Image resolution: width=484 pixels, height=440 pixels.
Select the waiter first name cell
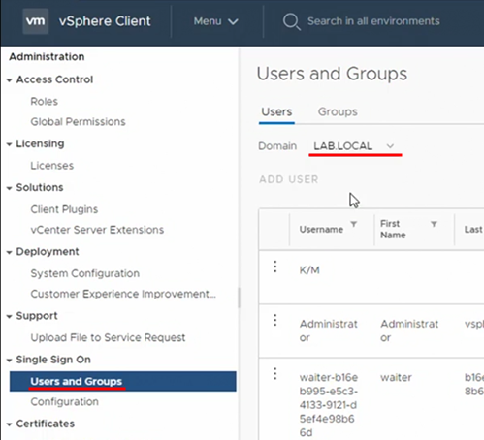396,378
